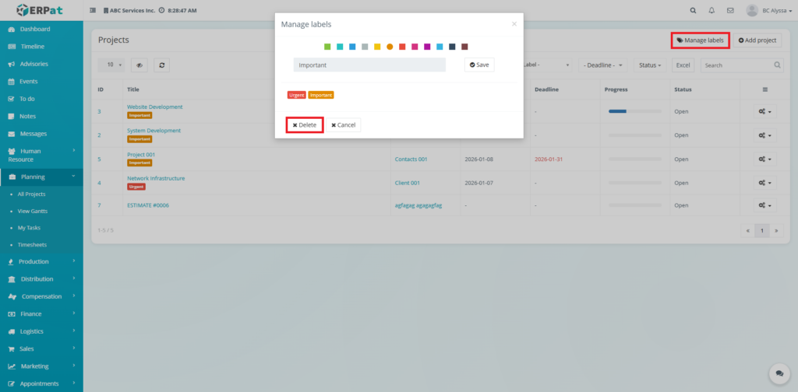798x392 pixels.
Task: Open the Contacts 001 client link
Action: tap(411, 159)
